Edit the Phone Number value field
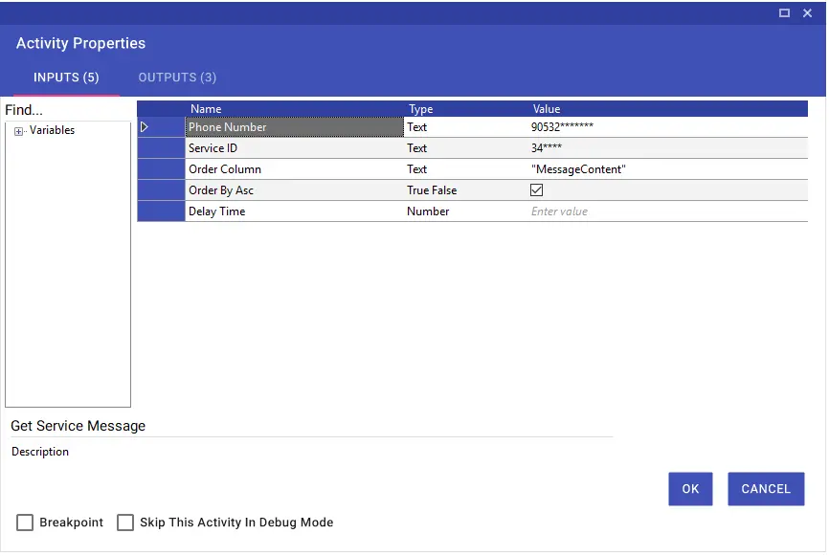This screenshot has height=556, width=829. 666,127
